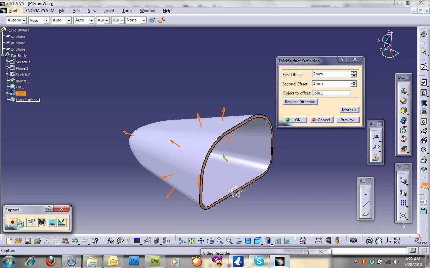Open the Insert menu

point(109,11)
